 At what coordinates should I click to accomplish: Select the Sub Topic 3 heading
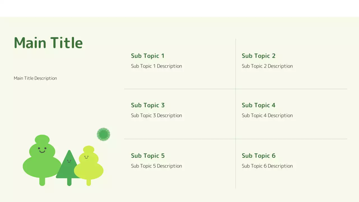click(148, 105)
